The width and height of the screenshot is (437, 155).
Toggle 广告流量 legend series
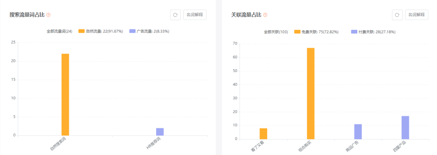coord(149,31)
